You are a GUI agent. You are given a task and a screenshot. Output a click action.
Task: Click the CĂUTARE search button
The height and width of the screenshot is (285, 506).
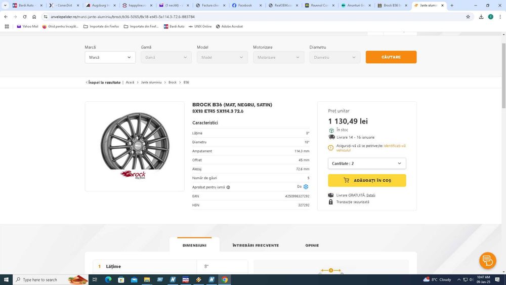point(391,57)
